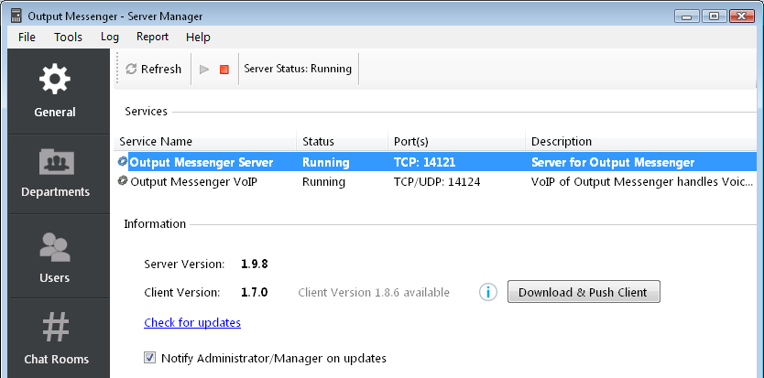Select the Output Messenger VoIP service row
The image size is (764, 378).
click(x=435, y=182)
